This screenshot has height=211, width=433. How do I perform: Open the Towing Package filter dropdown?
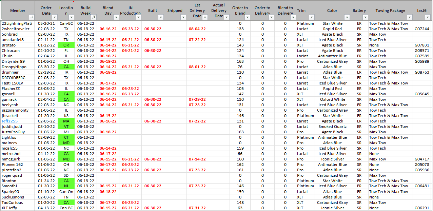(x=409, y=17)
